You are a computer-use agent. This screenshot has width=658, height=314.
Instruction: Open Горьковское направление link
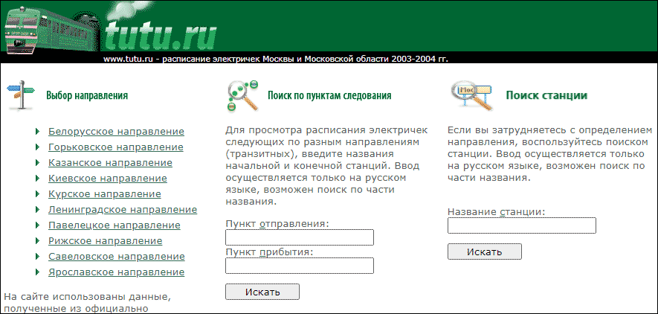coord(116,147)
